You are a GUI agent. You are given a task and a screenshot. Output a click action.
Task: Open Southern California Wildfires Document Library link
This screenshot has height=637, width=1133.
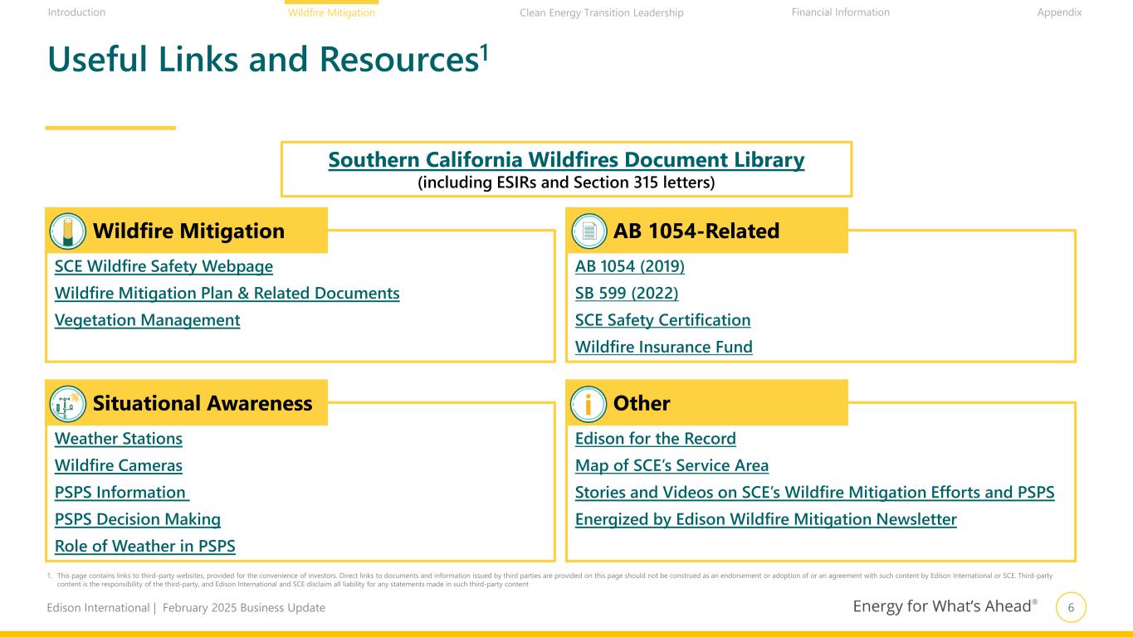click(x=566, y=160)
